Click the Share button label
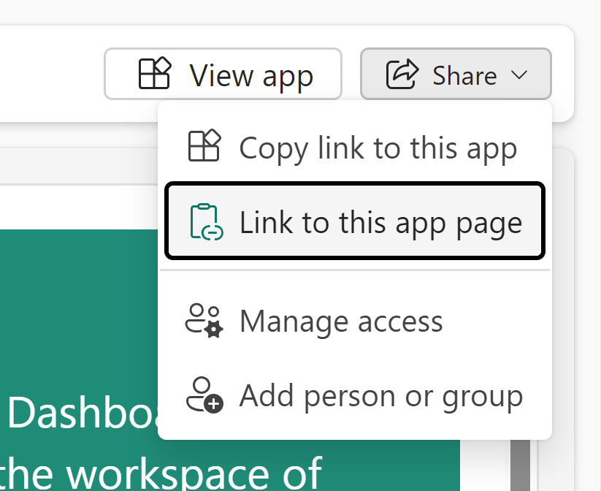The height and width of the screenshot is (491, 601). click(x=464, y=75)
